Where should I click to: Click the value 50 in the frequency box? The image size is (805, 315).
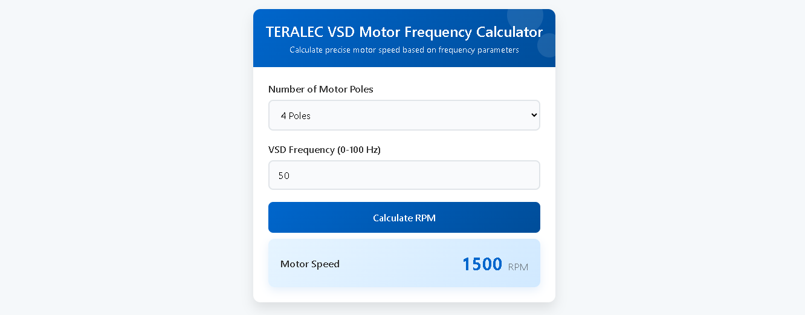point(284,176)
